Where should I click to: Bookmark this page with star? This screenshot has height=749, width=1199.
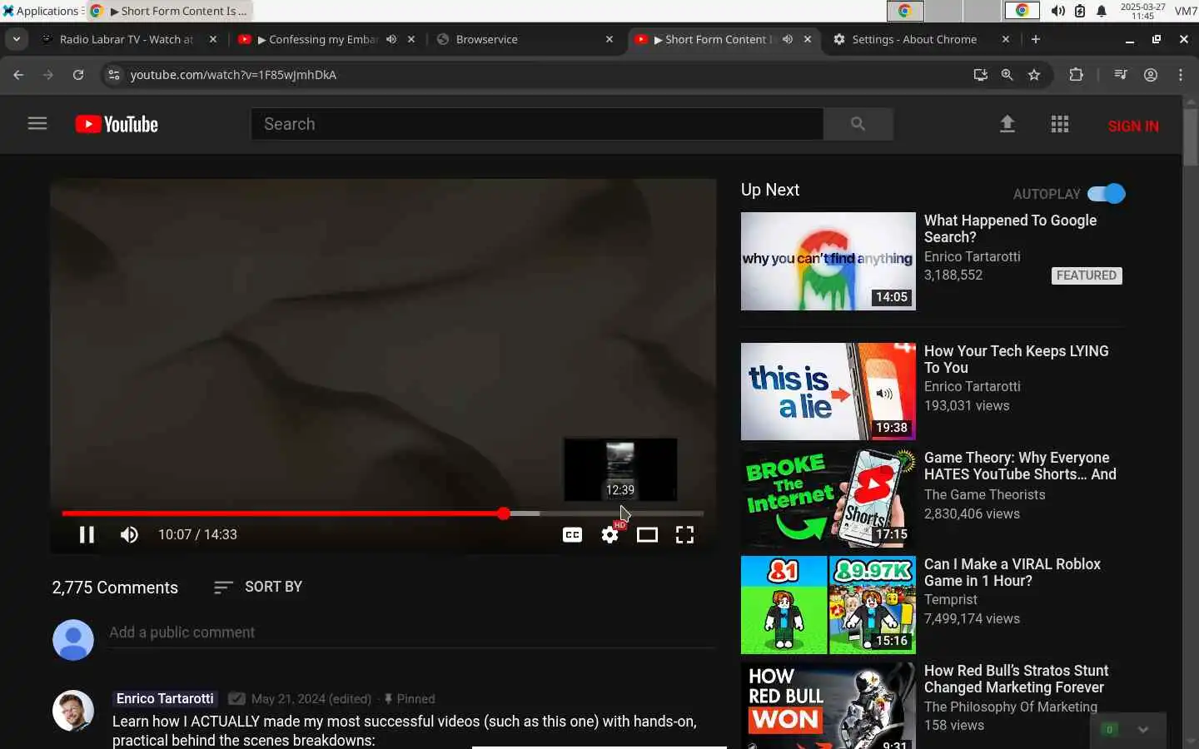[x=1034, y=75]
